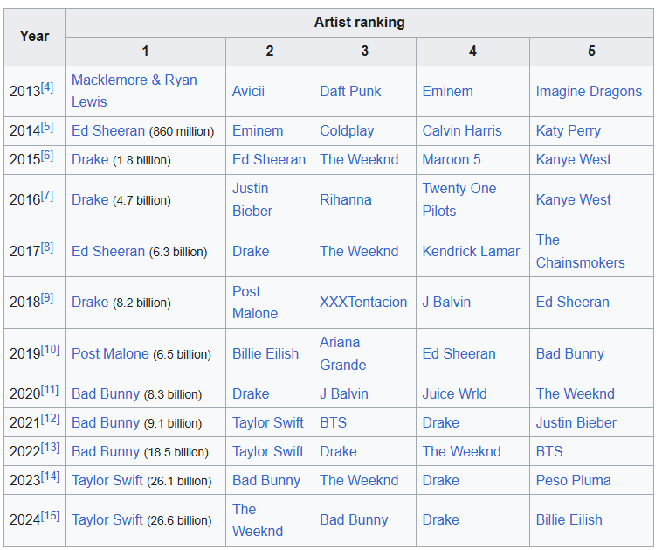Viewport: 662px width, 550px height.
Task: Click the rank 5 column header
Action: click(x=591, y=52)
